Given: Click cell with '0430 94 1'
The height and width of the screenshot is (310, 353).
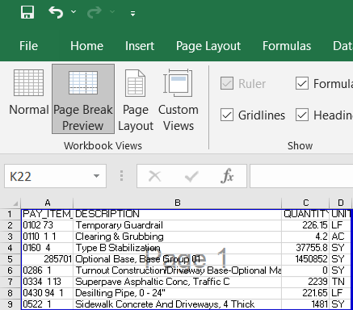Looking at the screenshot, I should 47,293.
